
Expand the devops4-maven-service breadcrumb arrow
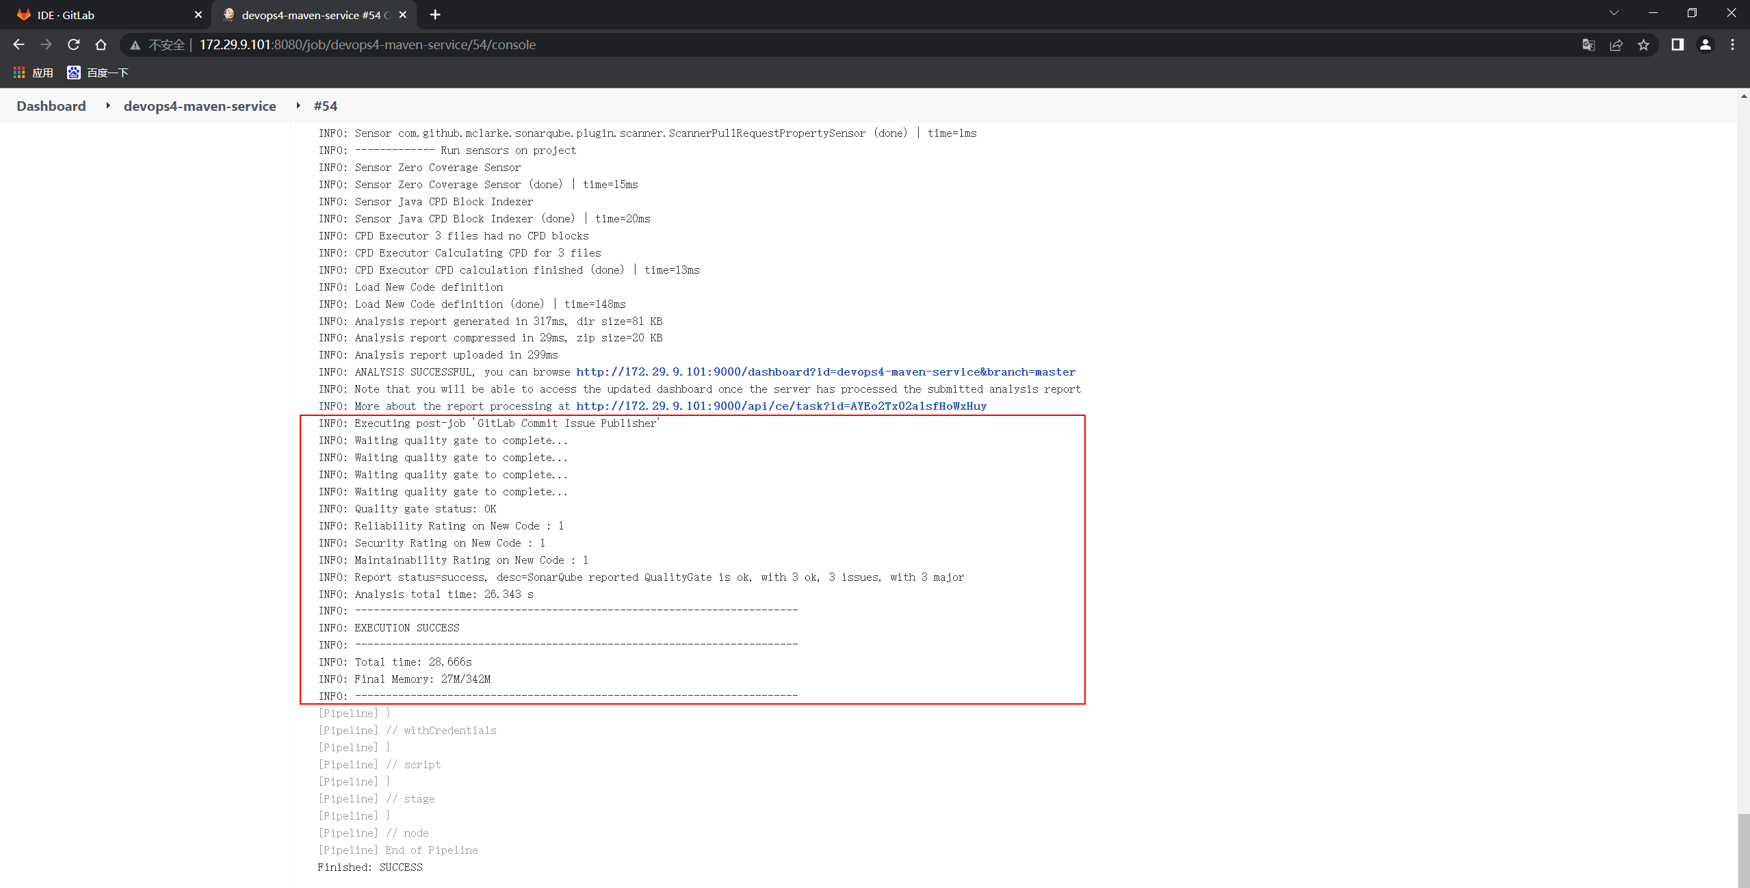(x=298, y=105)
